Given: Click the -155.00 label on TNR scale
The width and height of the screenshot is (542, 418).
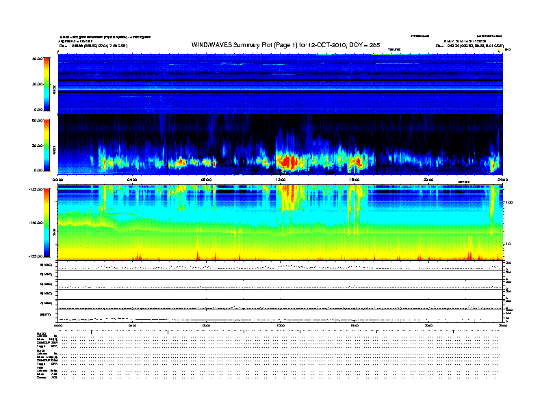Looking at the screenshot, I should tap(36, 256).
